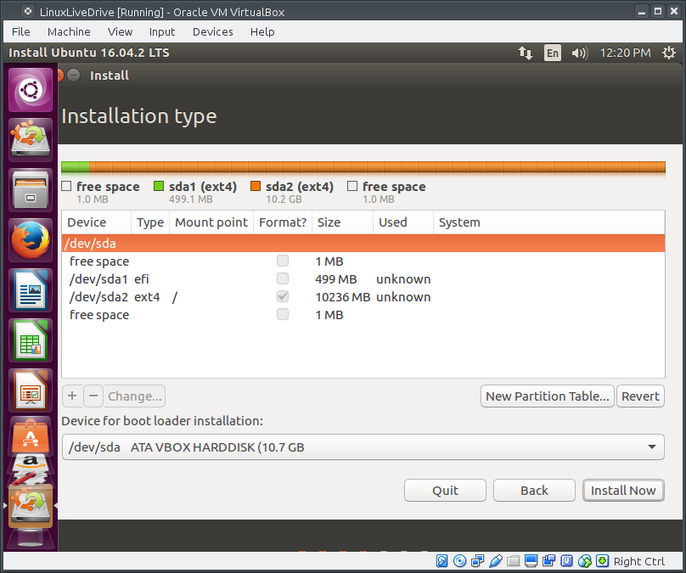Click the hard disk icon in VirtualBox status bar
Screen dimensions: 686x573
(x=441, y=561)
